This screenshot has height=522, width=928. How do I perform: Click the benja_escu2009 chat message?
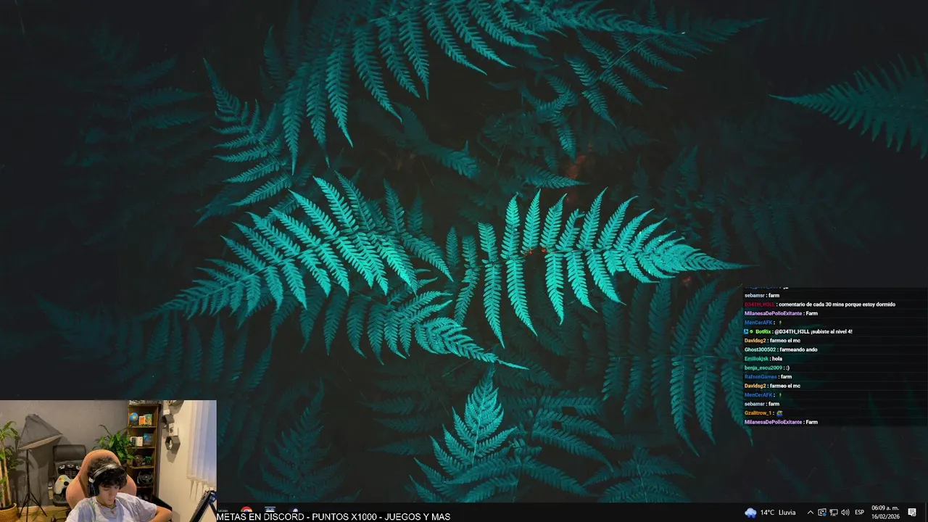click(767, 368)
